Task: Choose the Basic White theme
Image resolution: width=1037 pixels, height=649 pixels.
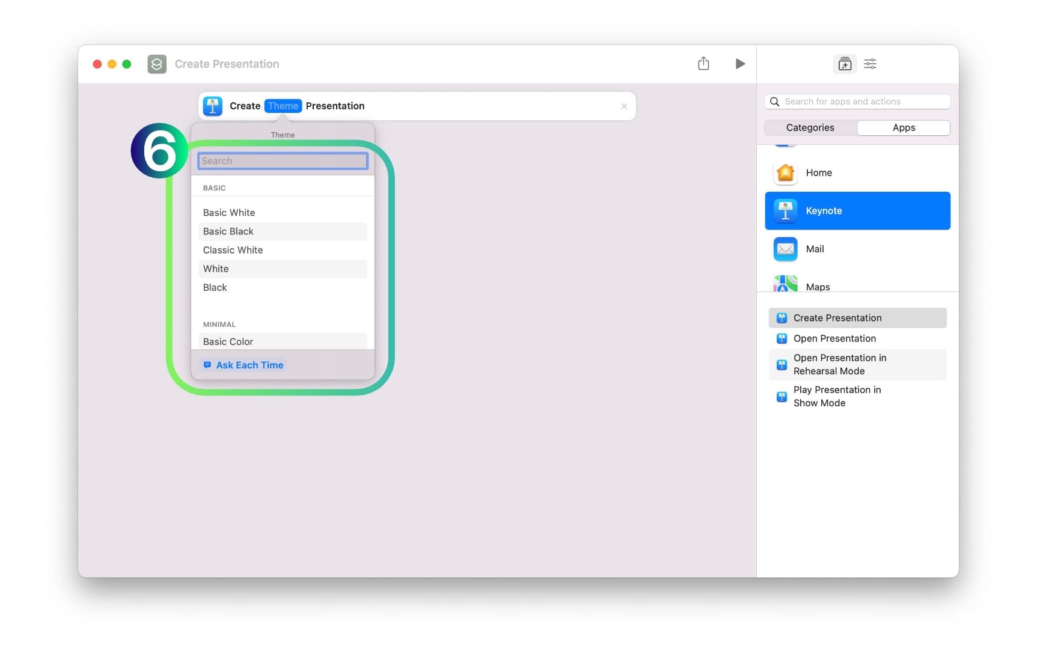Action: click(229, 213)
